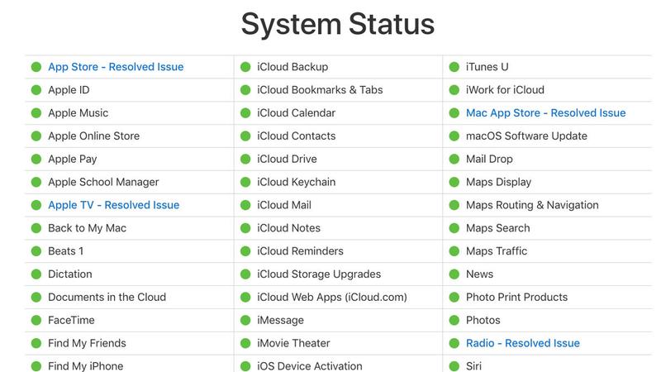
Task: Select the Siri service text
Action: pos(473,366)
